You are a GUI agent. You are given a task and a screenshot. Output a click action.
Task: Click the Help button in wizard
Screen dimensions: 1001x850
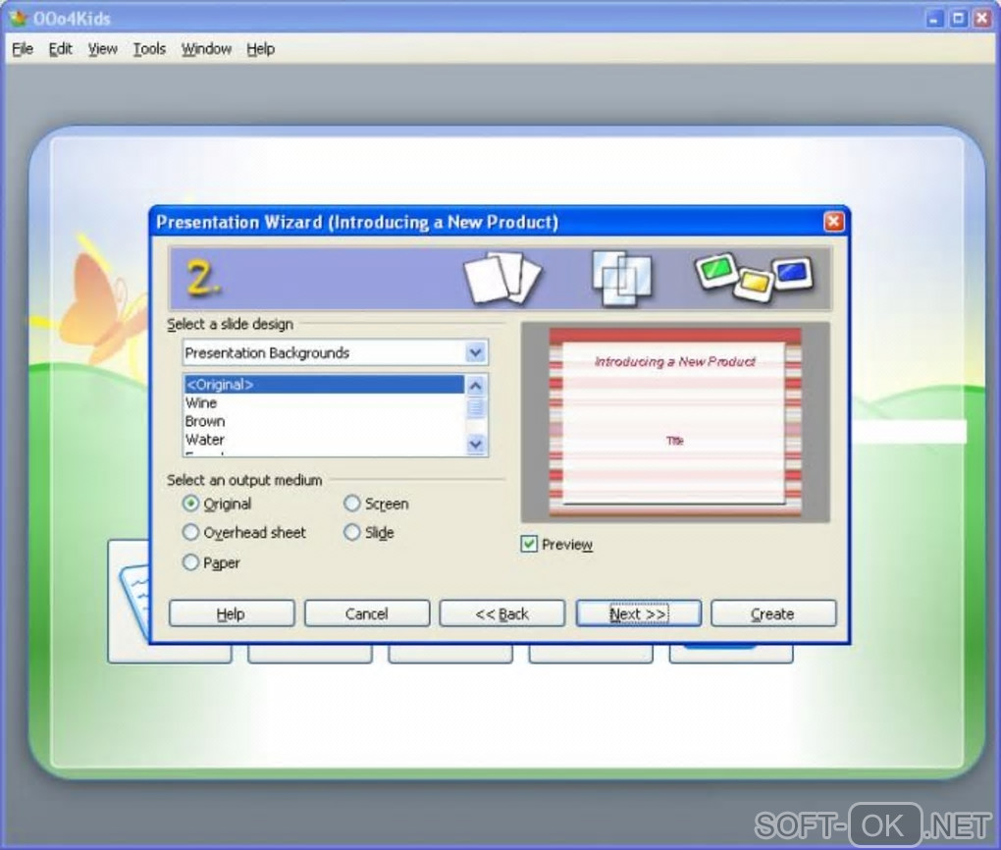tap(232, 613)
